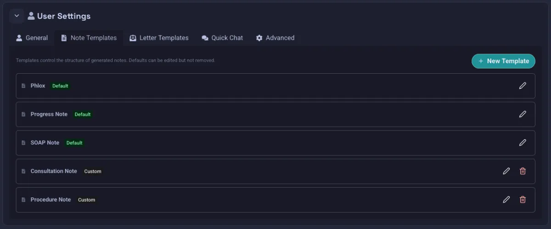Click the document icon beside Phlox

point(23,86)
